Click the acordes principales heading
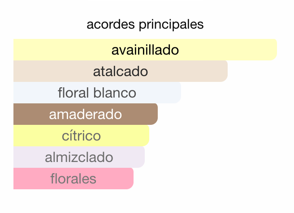Image resolution: width=294 pixels, height=213 pixels. tap(145, 24)
